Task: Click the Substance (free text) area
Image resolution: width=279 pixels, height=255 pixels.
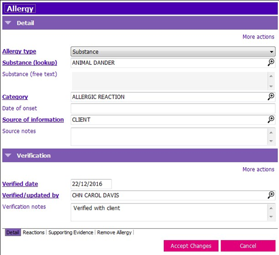Action: [170, 81]
